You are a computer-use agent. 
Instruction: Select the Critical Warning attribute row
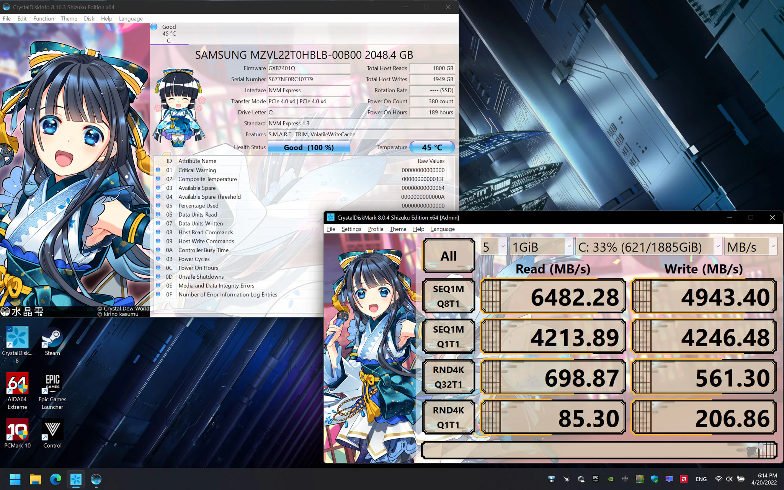[x=304, y=170]
